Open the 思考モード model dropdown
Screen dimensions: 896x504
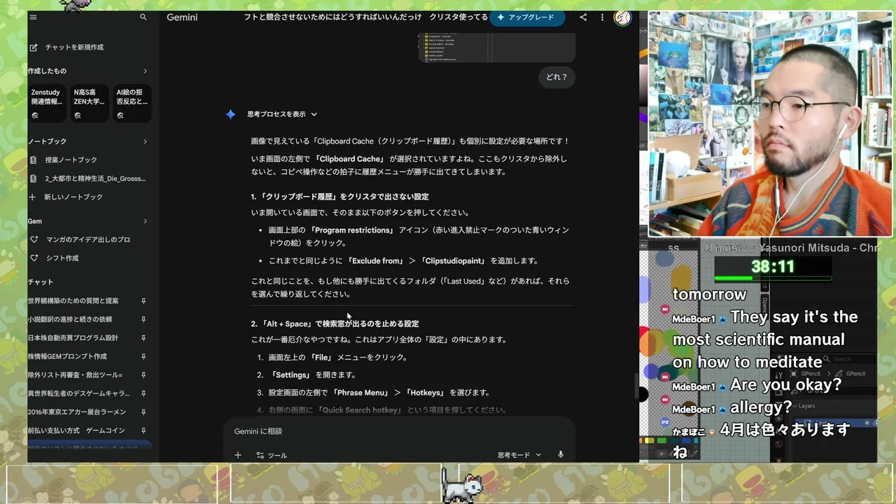point(519,455)
